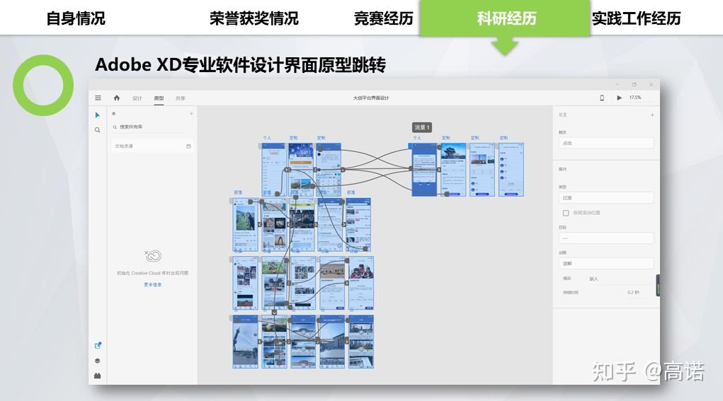Screen dimensions: 723x401
Task: Open the 共享 share mode tab
Action: [181, 98]
